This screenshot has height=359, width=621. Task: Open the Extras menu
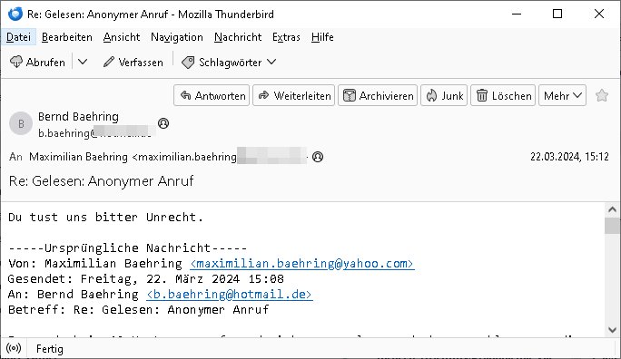286,37
